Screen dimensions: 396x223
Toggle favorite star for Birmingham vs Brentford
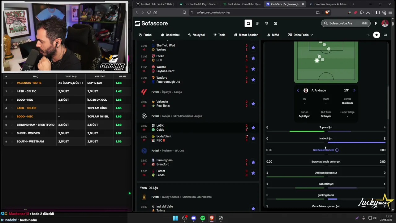click(253, 162)
